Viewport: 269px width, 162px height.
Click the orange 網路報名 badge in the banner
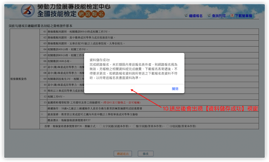tap(91, 14)
